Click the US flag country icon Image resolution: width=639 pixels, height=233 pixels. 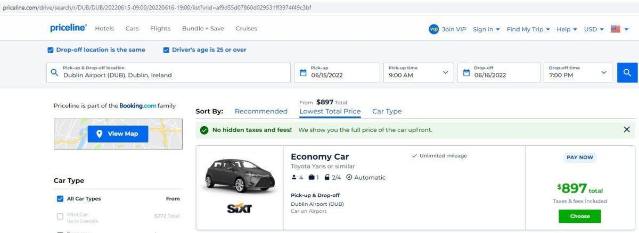[x=616, y=29]
